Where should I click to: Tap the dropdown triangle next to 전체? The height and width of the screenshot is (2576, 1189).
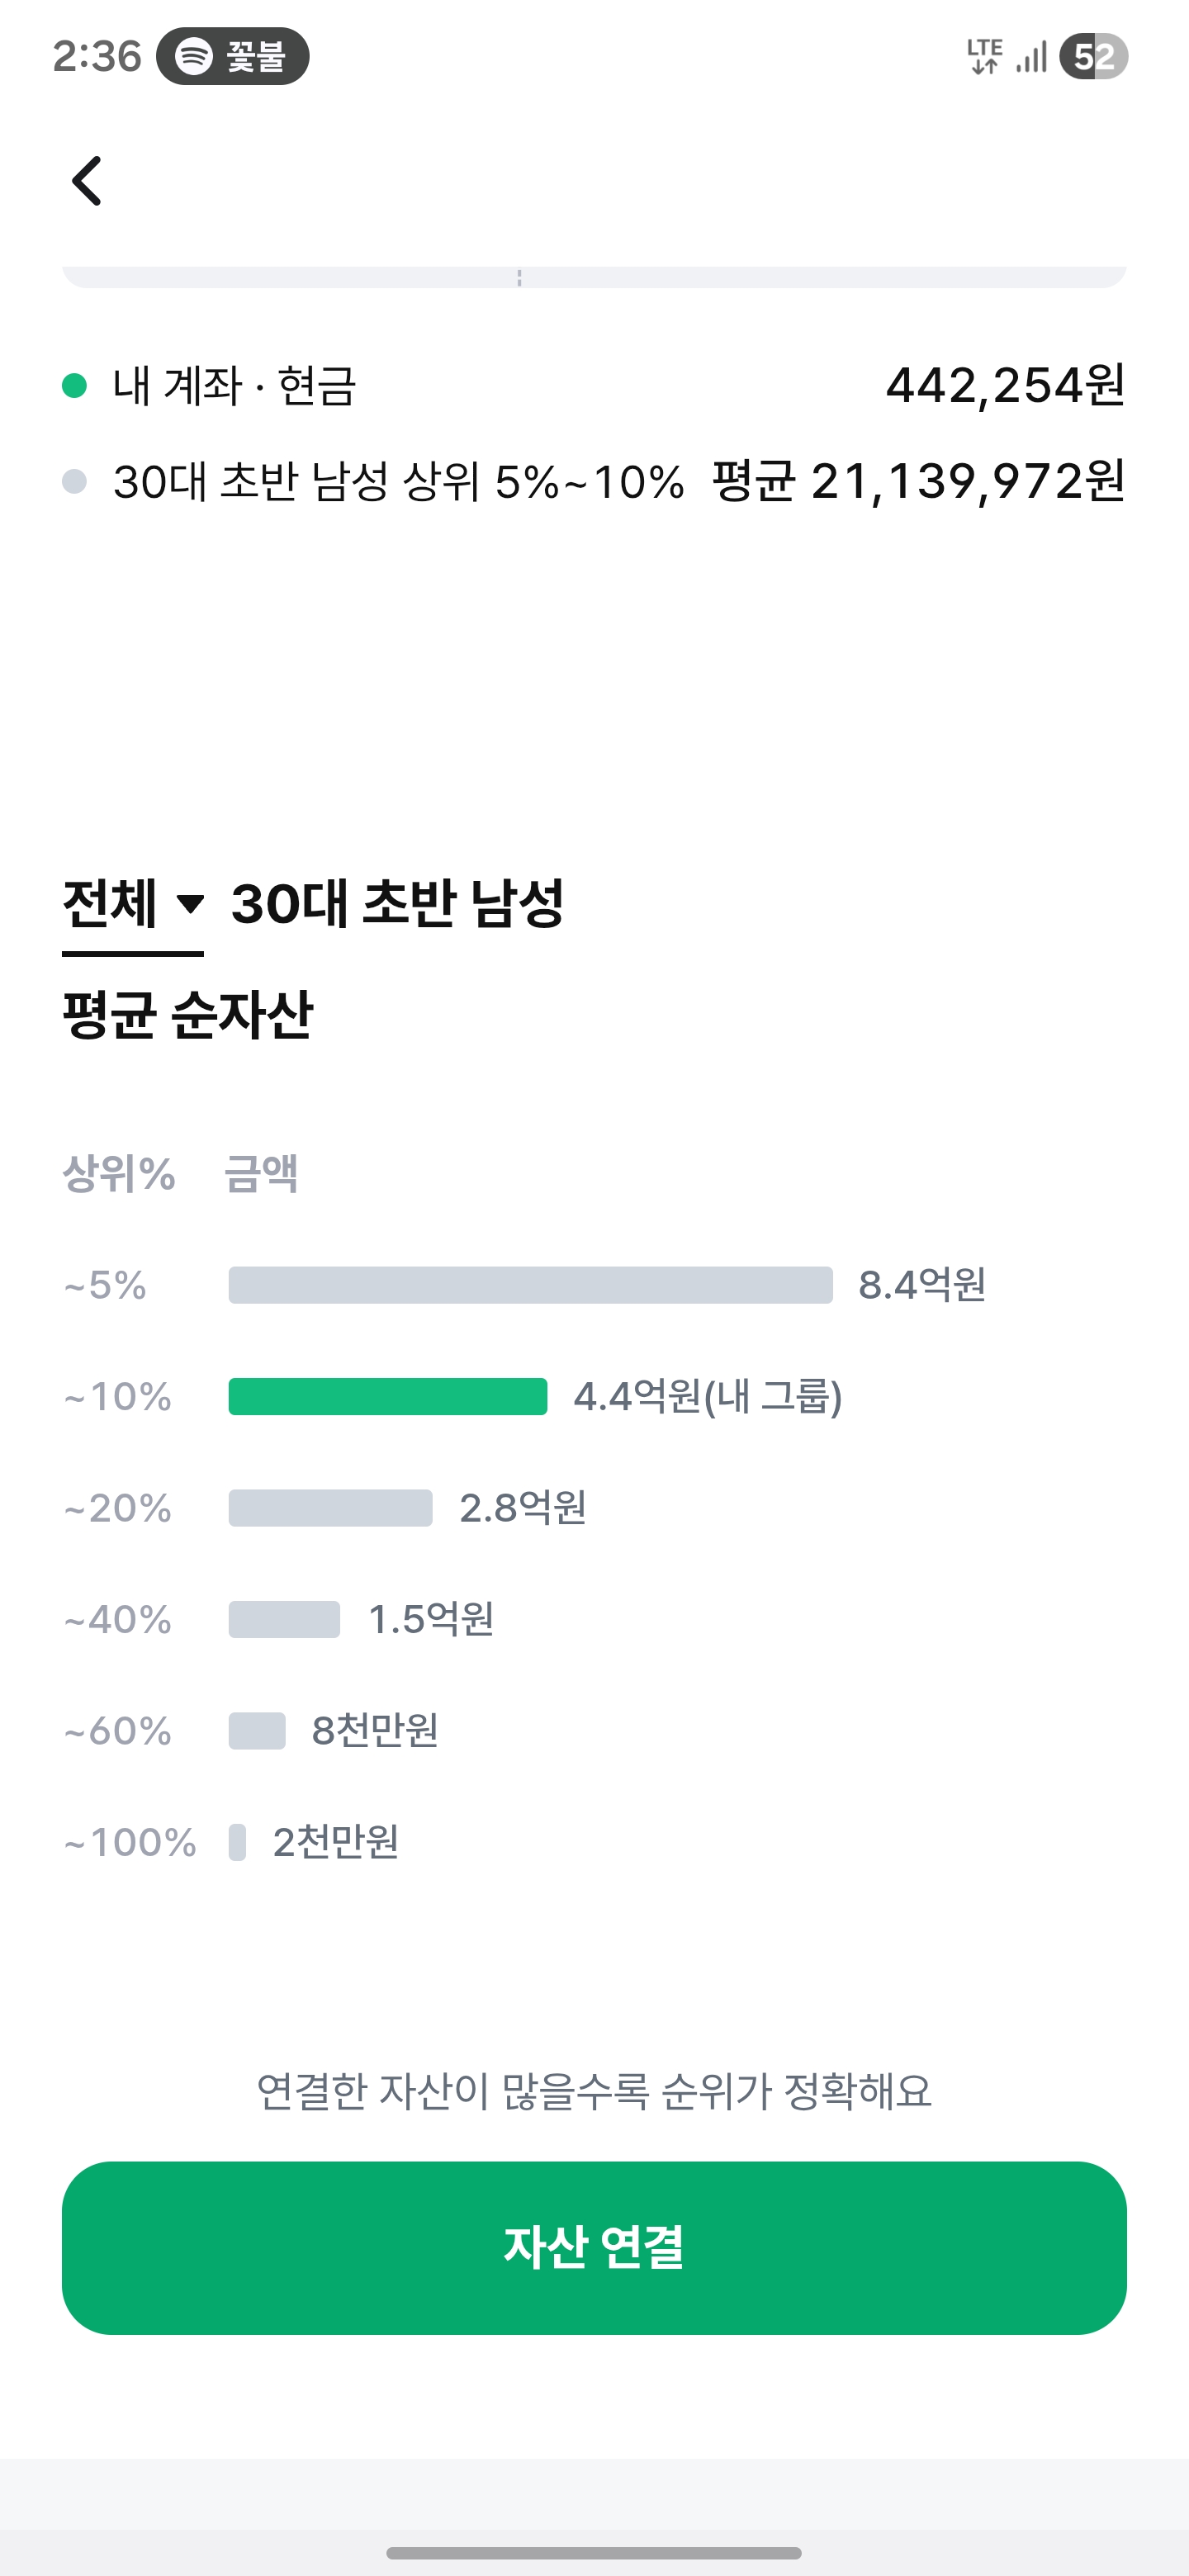190,905
